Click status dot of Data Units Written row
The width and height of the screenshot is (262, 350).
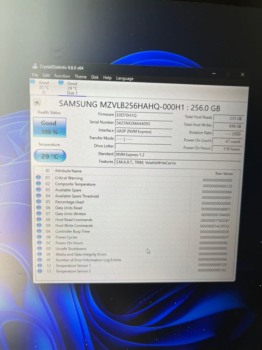coord(39,213)
